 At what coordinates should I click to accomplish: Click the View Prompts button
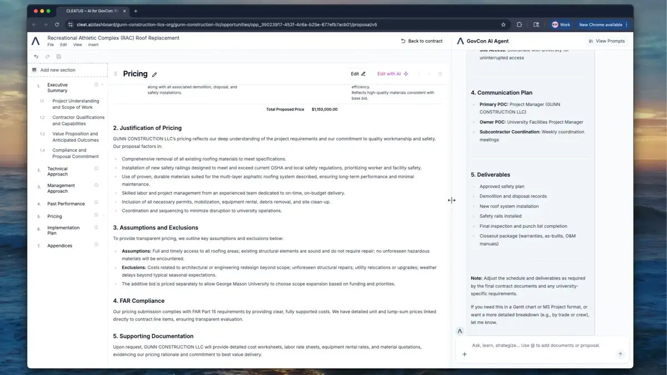pyautogui.click(x=606, y=41)
